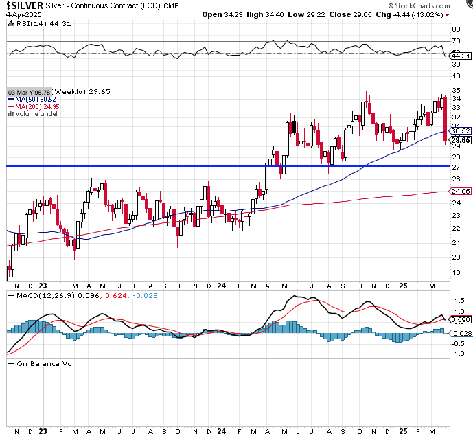Click the MACD(12,26,9) legend line marker
Screen dimensions: 473x436
tap(10, 295)
